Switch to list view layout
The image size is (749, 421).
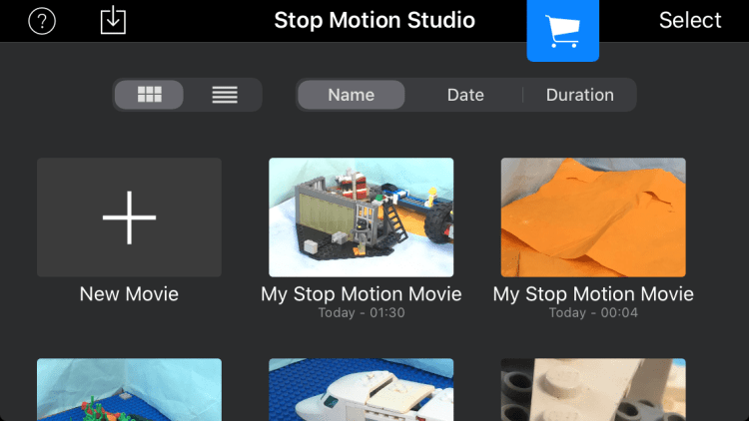click(225, 95)
